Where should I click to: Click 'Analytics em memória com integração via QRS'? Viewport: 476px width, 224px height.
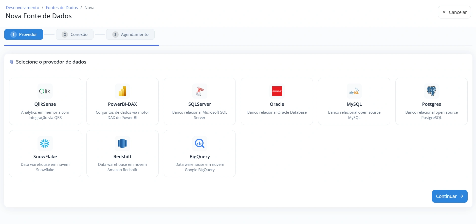tap(45, 115)
